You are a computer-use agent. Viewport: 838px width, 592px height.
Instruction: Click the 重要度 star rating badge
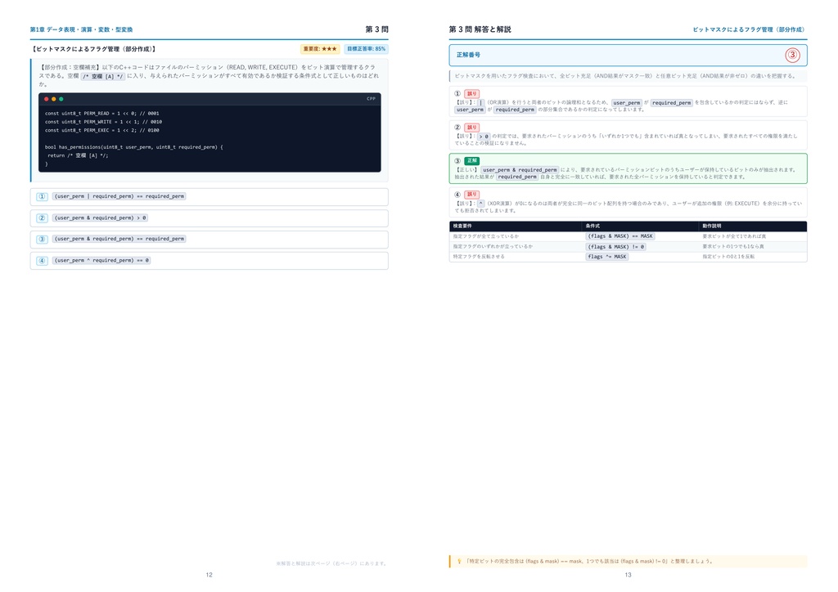tap(320, 49)
